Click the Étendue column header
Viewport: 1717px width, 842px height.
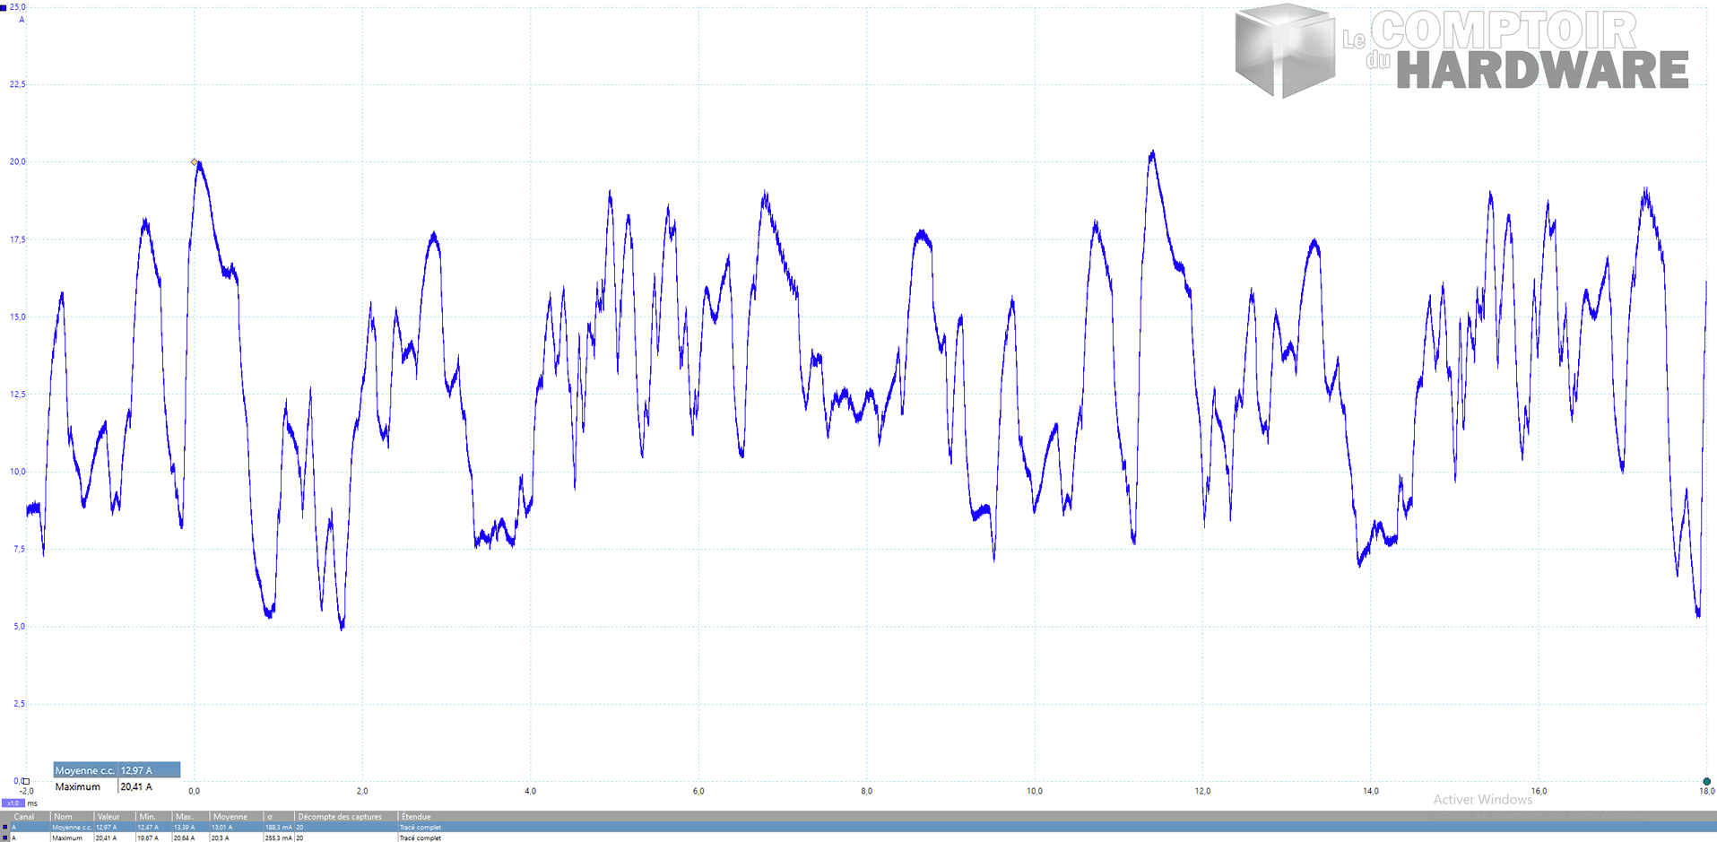coord(416,817)
